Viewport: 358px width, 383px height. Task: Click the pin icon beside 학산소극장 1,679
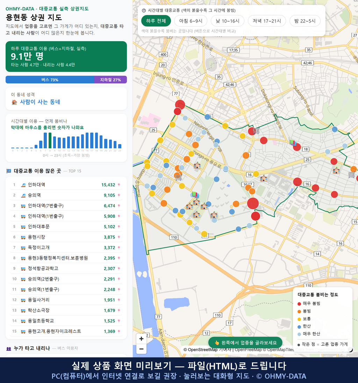pyautogui.click(x=119, y=310)
